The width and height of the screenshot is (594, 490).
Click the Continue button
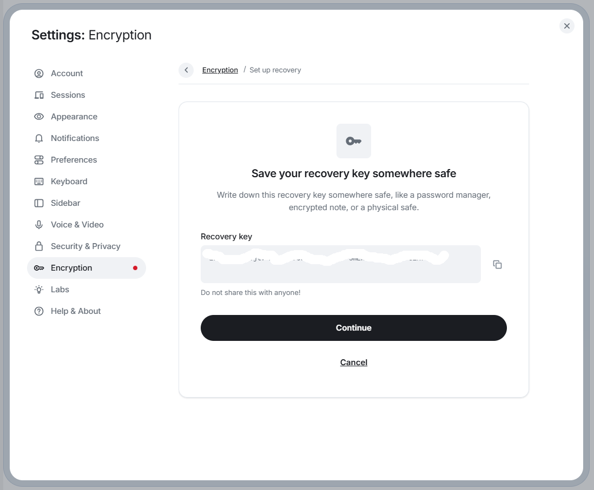(353, 328)
